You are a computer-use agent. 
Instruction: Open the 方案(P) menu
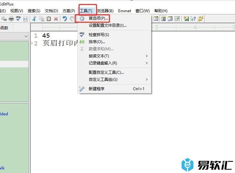coord(69,11)
